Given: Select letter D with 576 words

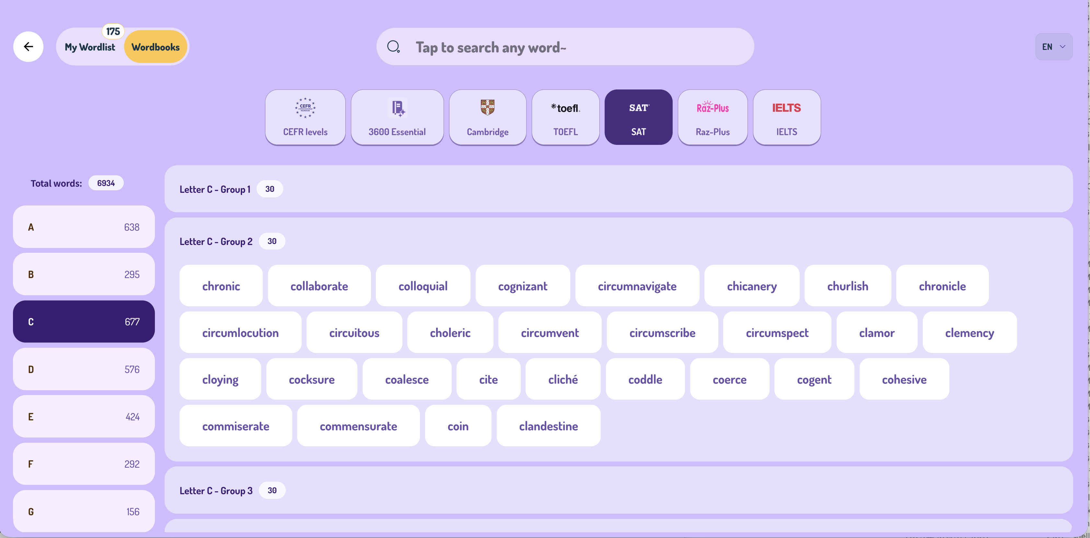Looking at the screenshot, I should [84, 369].
